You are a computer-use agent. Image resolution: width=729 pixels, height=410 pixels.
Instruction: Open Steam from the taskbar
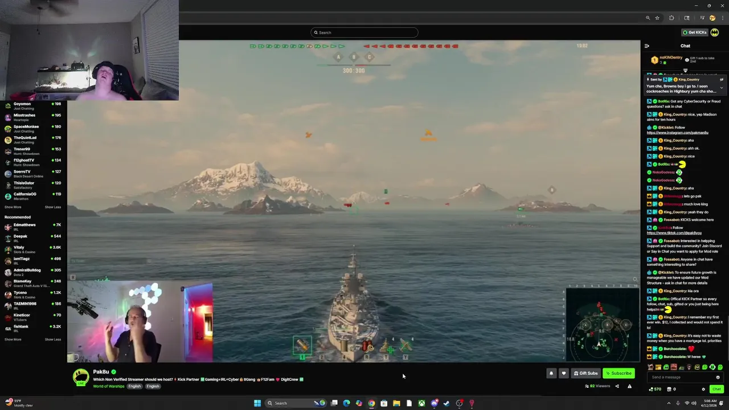[x=447, y=403]
